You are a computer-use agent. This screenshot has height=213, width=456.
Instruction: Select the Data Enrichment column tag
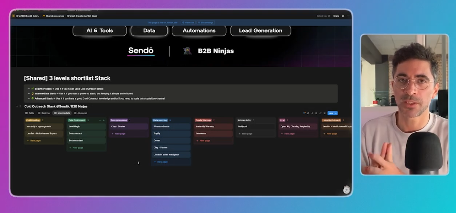[x=77, y=120]
